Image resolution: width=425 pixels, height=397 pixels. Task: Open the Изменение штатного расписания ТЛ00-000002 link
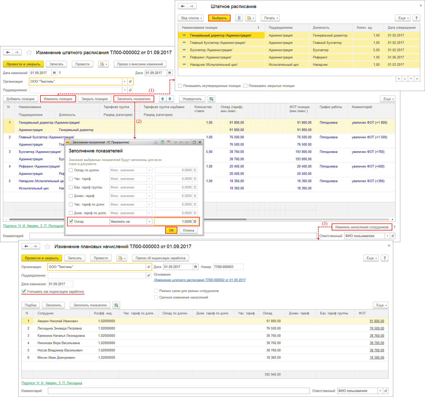pos(200,280)
